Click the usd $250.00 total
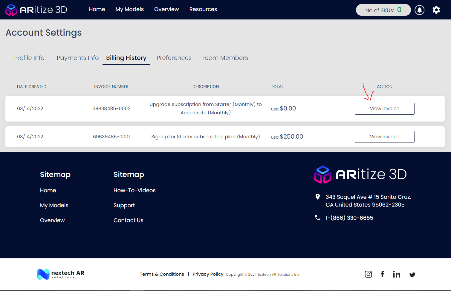The height and width of the screenshot is (291, 451). [x=287, y=137]
